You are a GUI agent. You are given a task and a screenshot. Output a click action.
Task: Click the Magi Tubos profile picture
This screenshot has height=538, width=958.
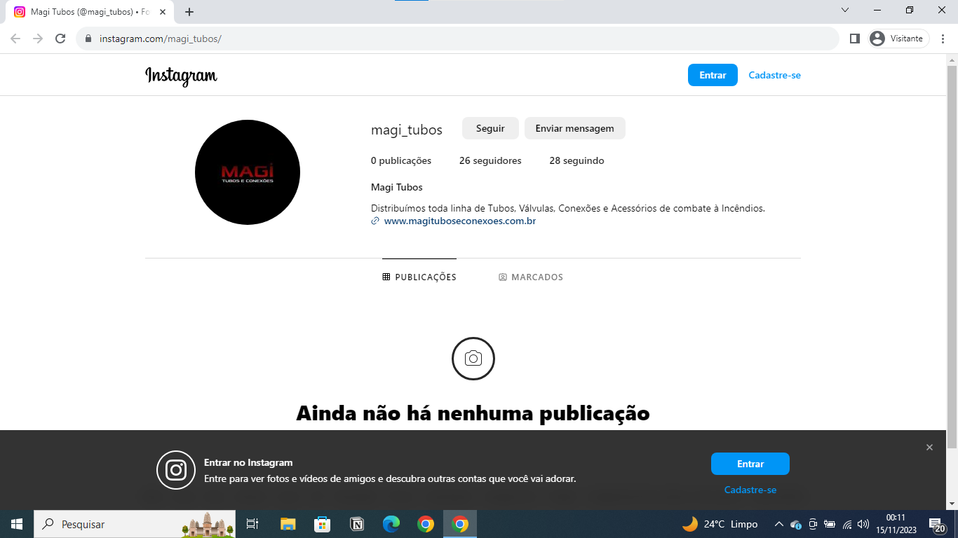[x=247, y=172]
